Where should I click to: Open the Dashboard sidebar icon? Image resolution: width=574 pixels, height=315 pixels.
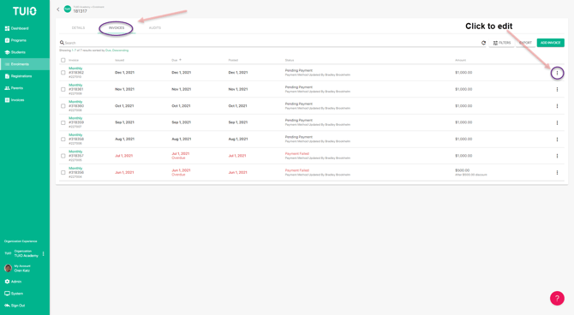(7, 28)
